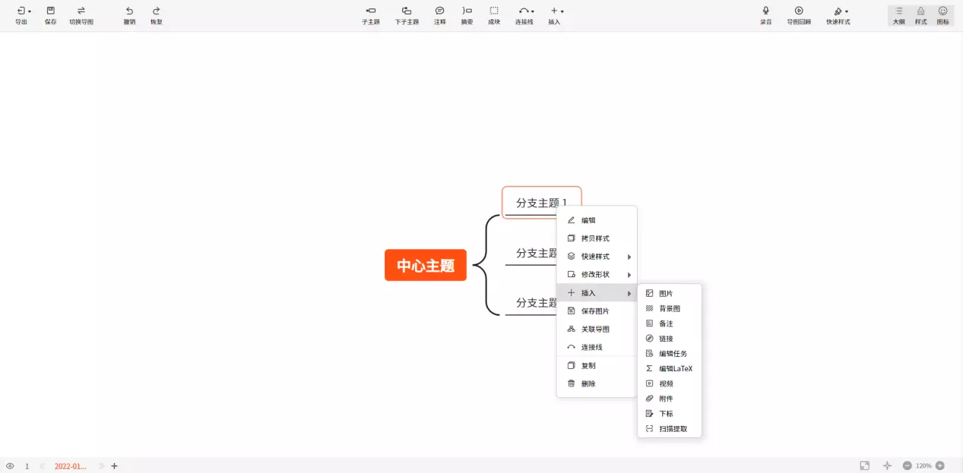Click the center-map crosshair icon
Image resolution: width=963 pixels, height=473 pixels.
[887, 465]
